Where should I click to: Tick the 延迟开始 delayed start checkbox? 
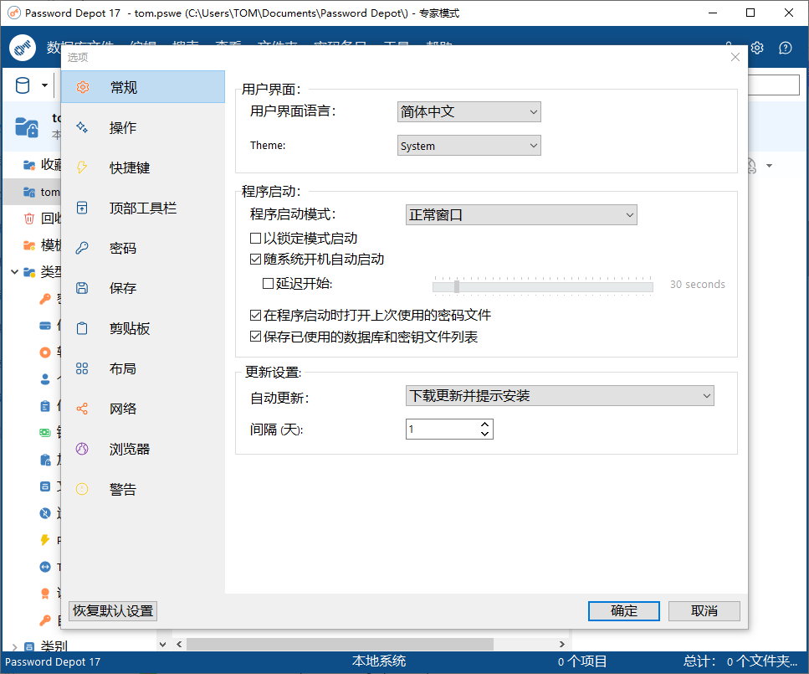[268, 283]
